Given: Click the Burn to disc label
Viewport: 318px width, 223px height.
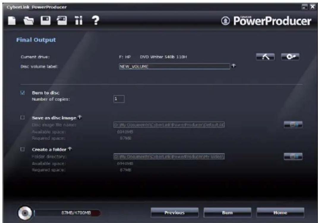Looking at the screenshot, I should coord(46,93).
